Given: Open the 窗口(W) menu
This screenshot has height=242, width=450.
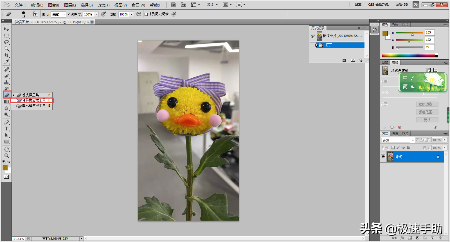Looking at the screenshot, I should point(138,5).
